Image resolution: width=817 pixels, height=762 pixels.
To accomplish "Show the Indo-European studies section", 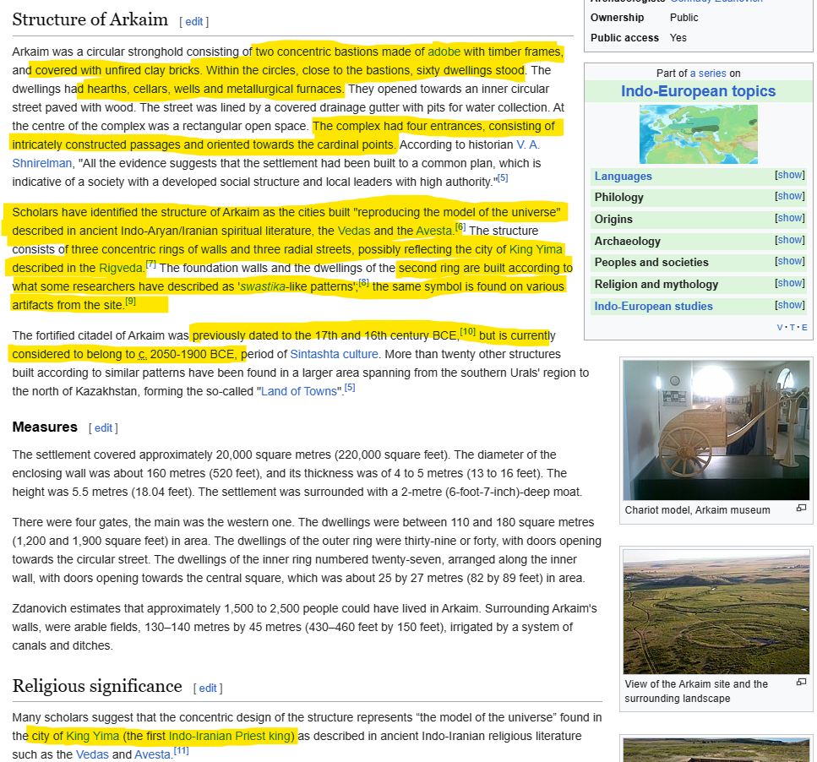I will tap(789, 305).
